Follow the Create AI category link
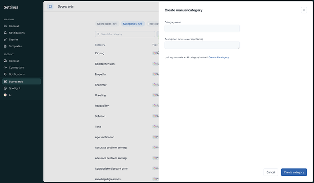The height and width of the screenshot is (183, 314). click(x=219, y=57)
